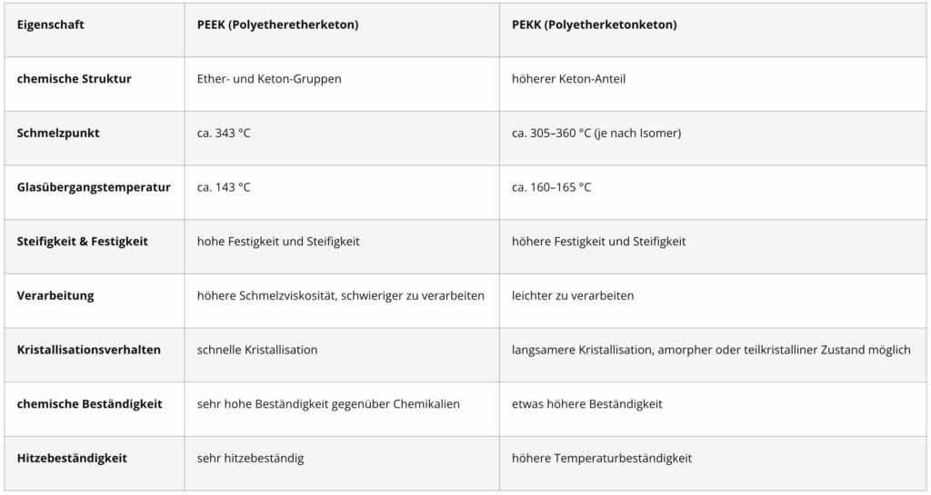Select the 'PEEK (Polyetheretherketon)' header cell
Image resolution: width=931 pixels, height=495 pixels.
[x=277, y=25]
